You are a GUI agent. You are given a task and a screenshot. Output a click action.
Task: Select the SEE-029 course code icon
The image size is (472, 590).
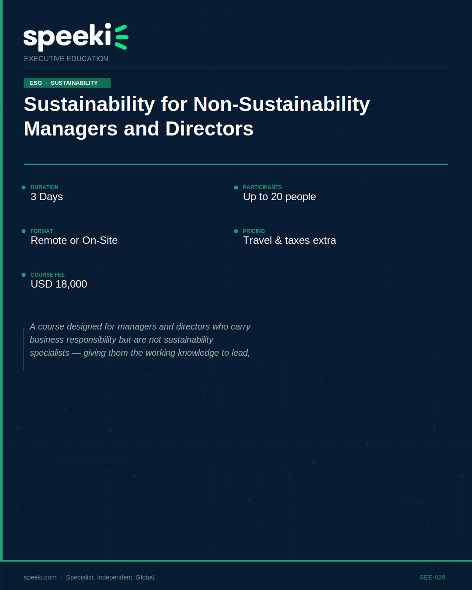pyautogui.click(x=432, y=577)
